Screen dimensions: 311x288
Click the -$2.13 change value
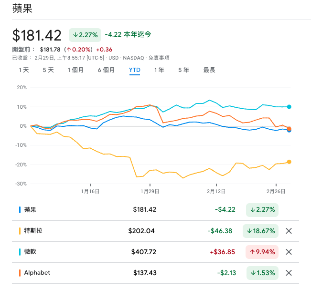[x=226, y=273]
